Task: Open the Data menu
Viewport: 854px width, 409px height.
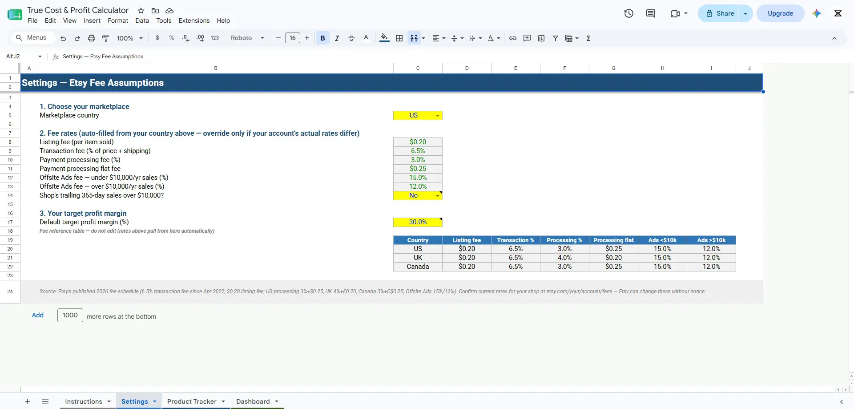Action: 142,20
